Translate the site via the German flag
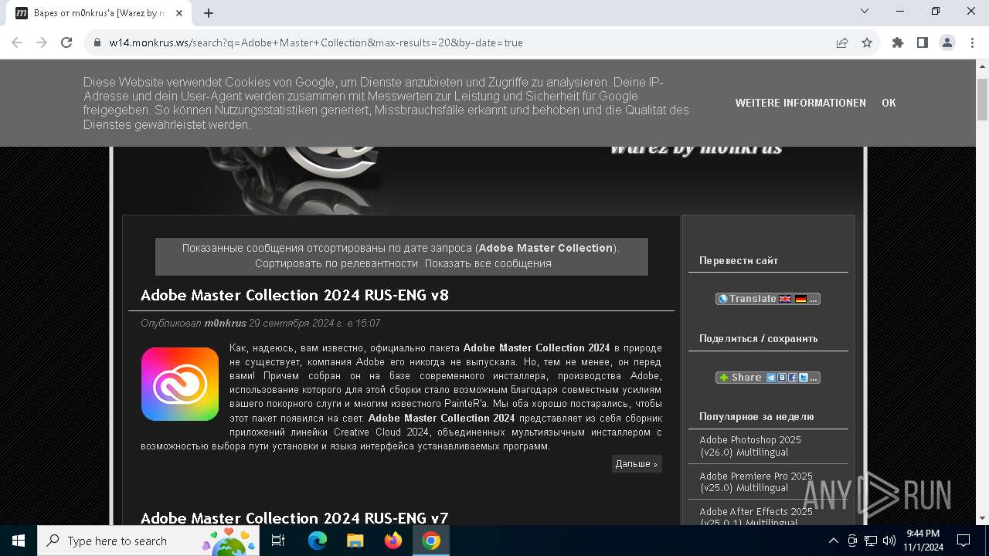Viewport: 989px width, 556px height. point(800,299)
